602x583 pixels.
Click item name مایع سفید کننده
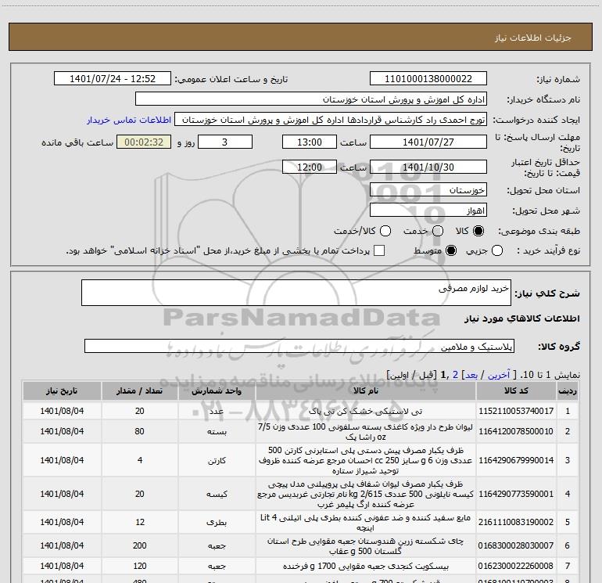(x=366, y=522)
